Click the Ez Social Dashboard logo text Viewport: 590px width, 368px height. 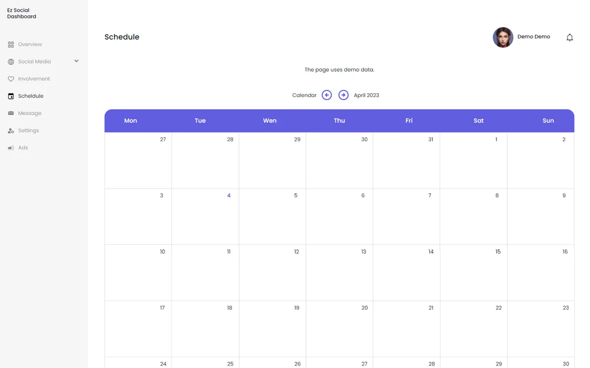coord(22,13)
